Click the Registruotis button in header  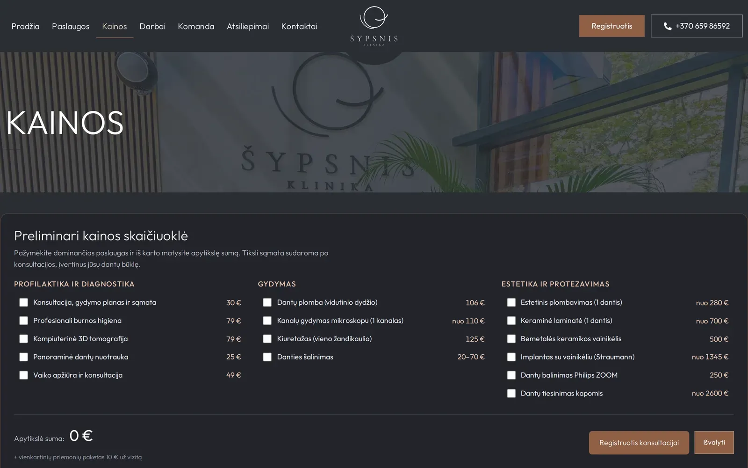pyautogui.click(x=611, y=26)
